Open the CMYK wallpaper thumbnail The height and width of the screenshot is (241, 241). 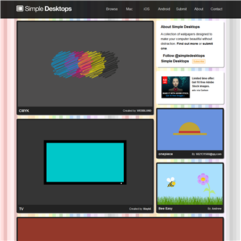tap(85, 64)
